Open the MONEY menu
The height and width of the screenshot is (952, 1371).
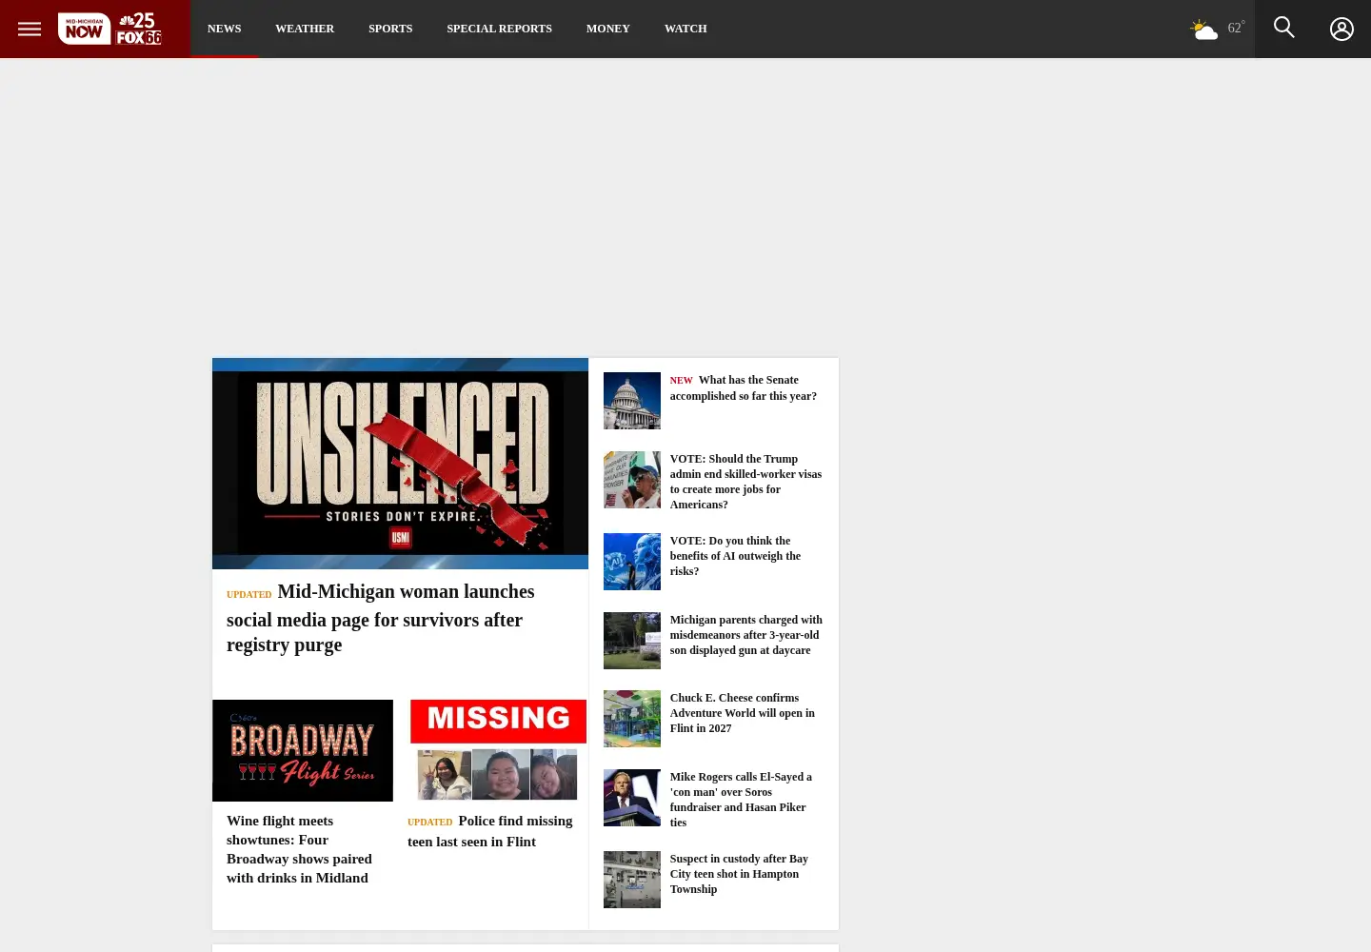pyautogui.click(x=607, y=29)
